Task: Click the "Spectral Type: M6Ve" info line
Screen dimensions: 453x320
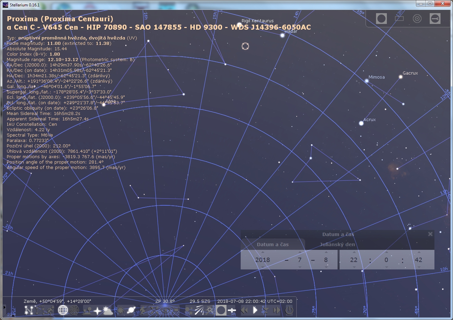Action: click(x=30, y=135)
